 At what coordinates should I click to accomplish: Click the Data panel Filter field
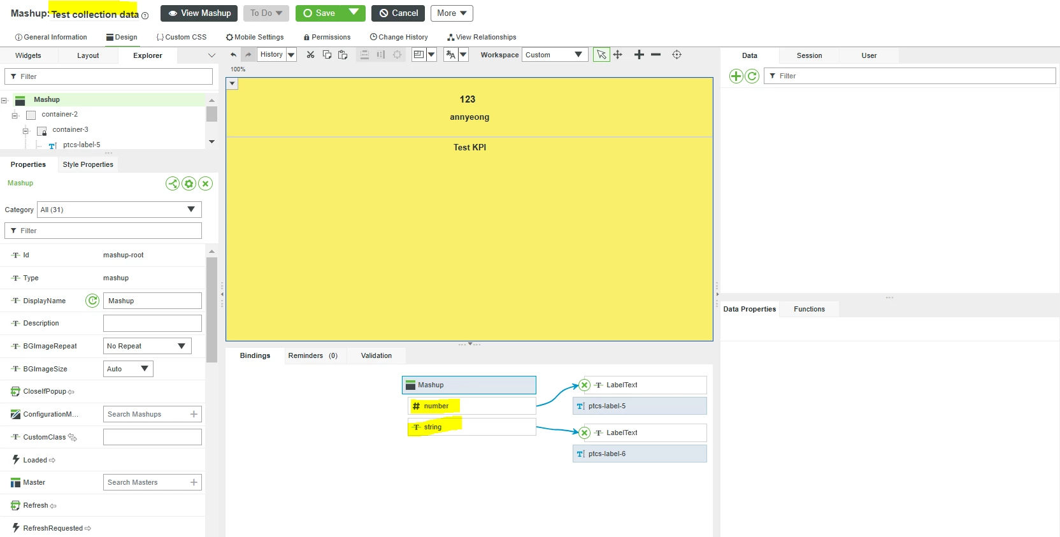(910, 76)
